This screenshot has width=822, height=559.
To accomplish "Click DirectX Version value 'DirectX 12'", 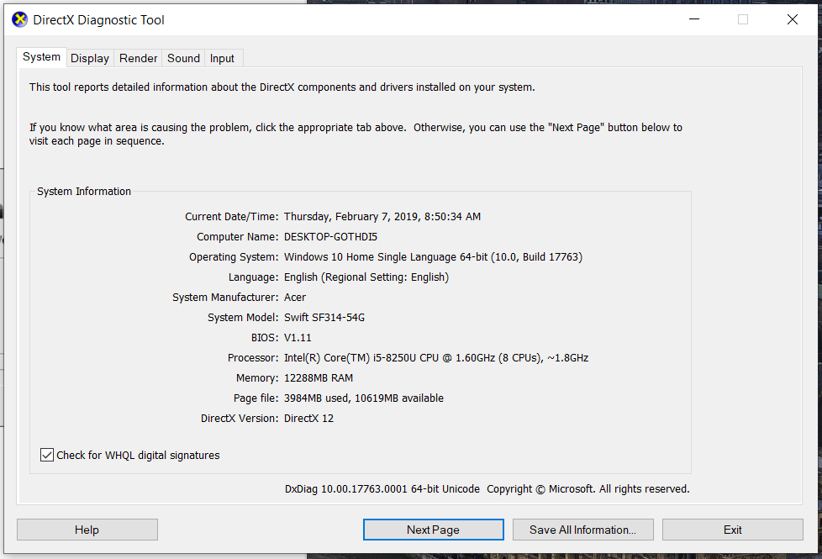I will click(308, 419).
